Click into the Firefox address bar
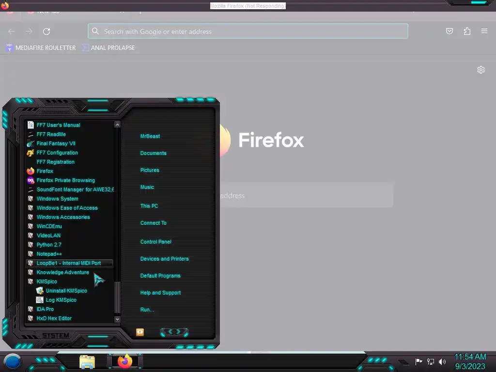Image resolution: width=496 pixels, height=372 pixels. (248, 31)
